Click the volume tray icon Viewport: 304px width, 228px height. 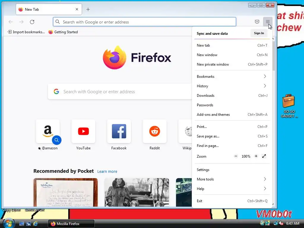[x=281, y=223]
